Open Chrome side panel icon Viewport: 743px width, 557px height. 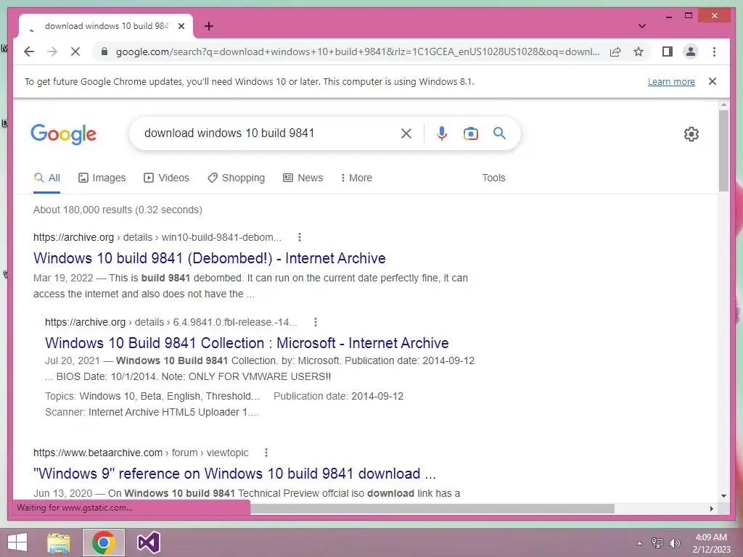click(x=668, y=51)
